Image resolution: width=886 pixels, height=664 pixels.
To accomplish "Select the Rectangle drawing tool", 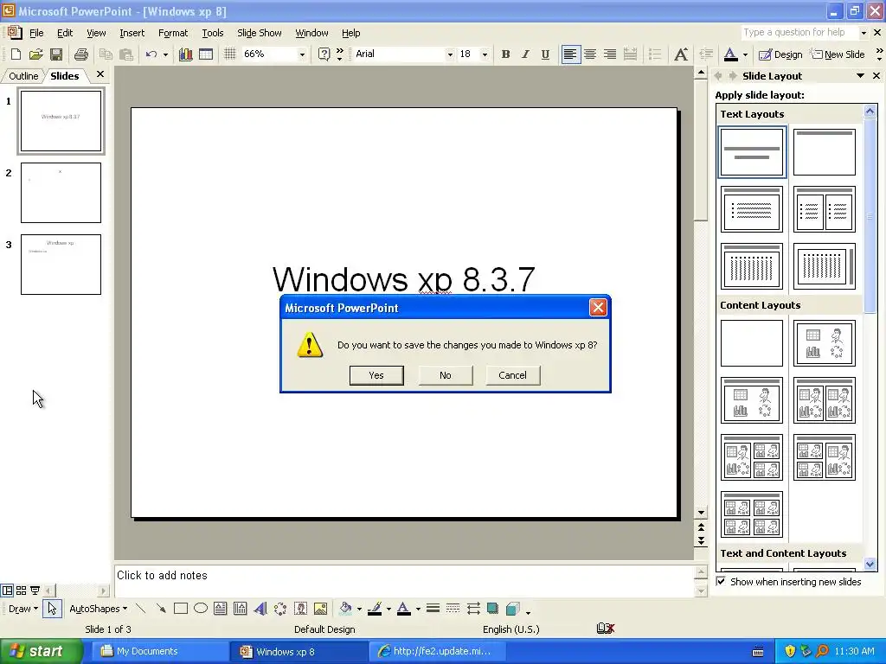I will point(181,609).
